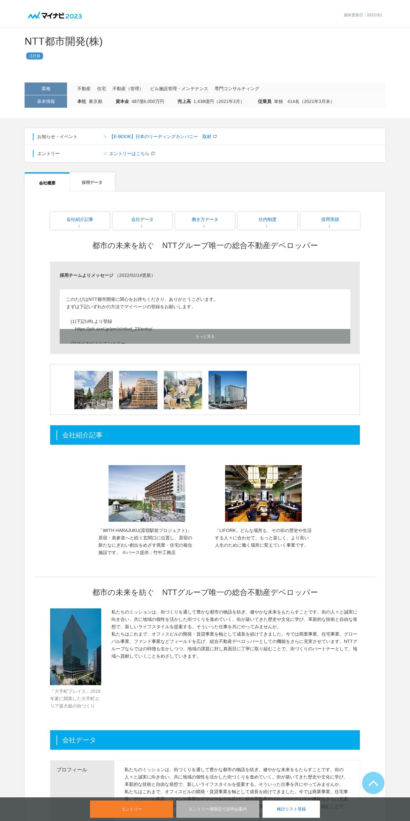This screenshot has width=410, height=821.
Task: Click external link icon beside エントリーはこちら
Action: click(153, 153)
